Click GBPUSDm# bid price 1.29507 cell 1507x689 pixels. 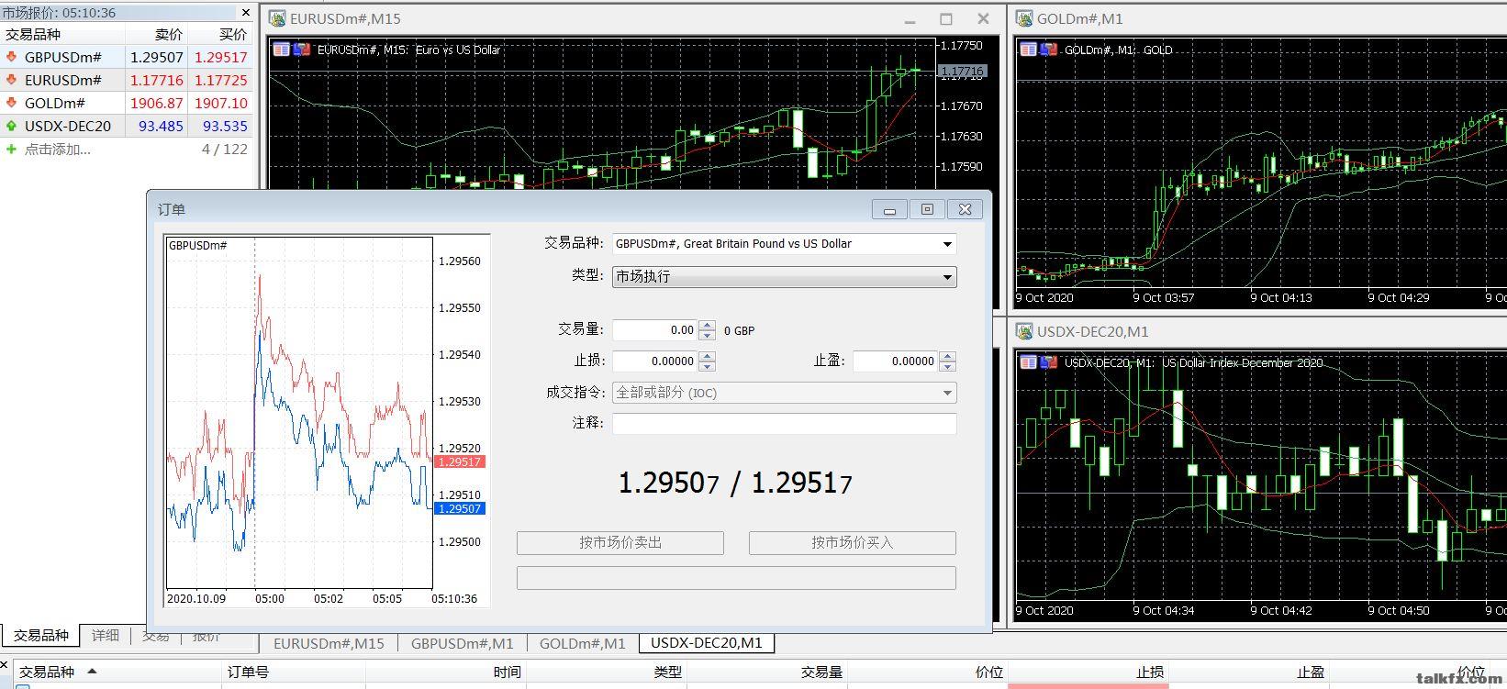pos(156,57)
